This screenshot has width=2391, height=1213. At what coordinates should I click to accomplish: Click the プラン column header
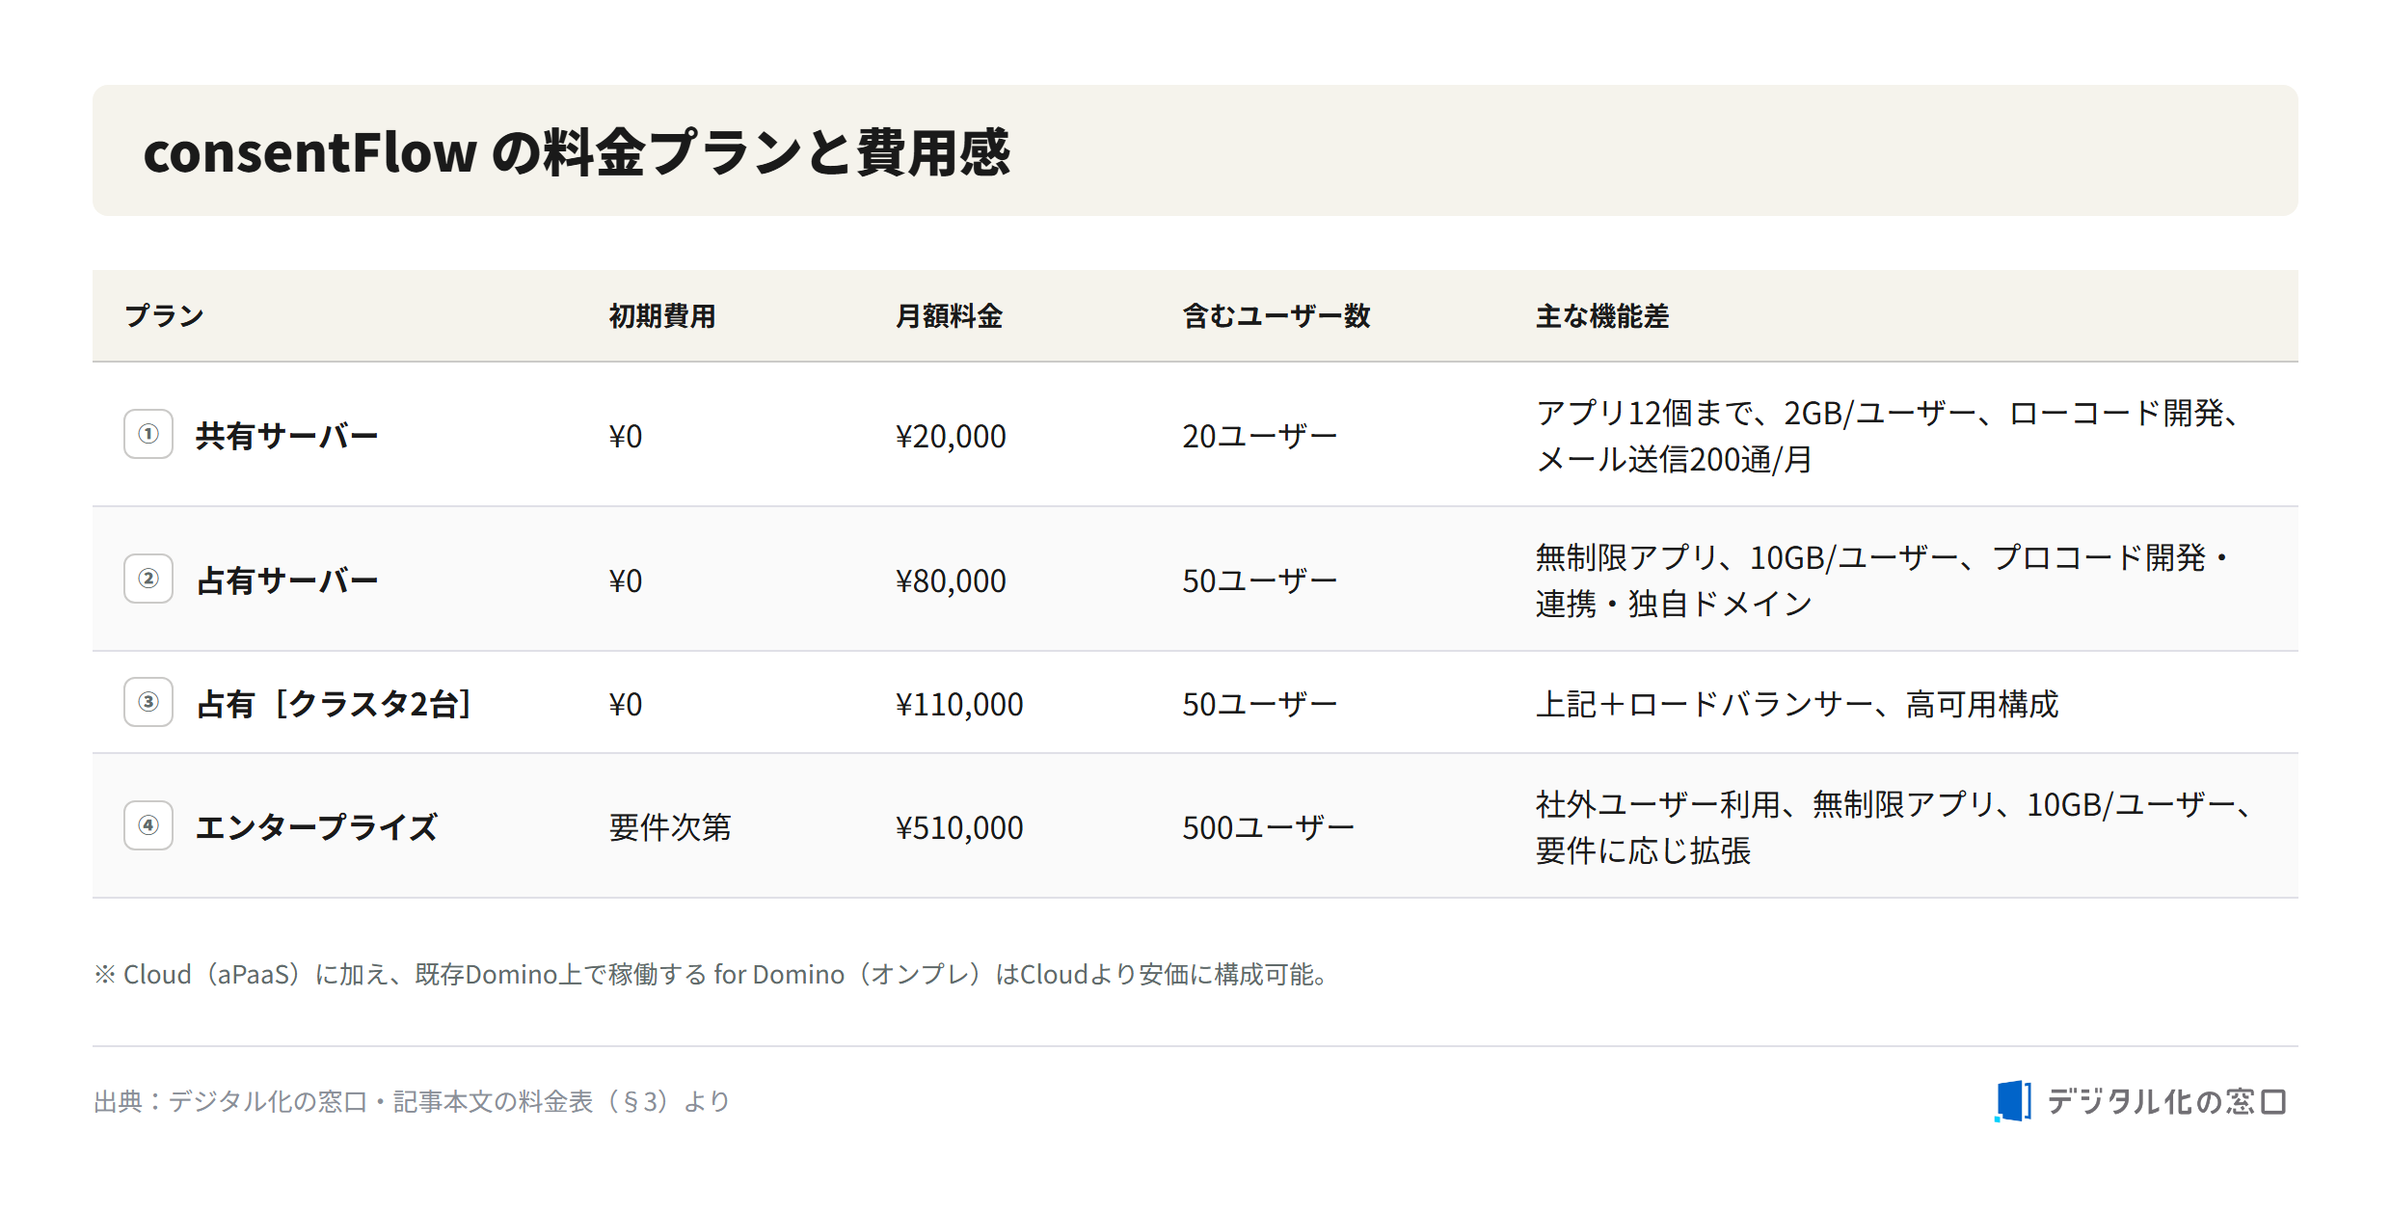click(x=164, y=316)
